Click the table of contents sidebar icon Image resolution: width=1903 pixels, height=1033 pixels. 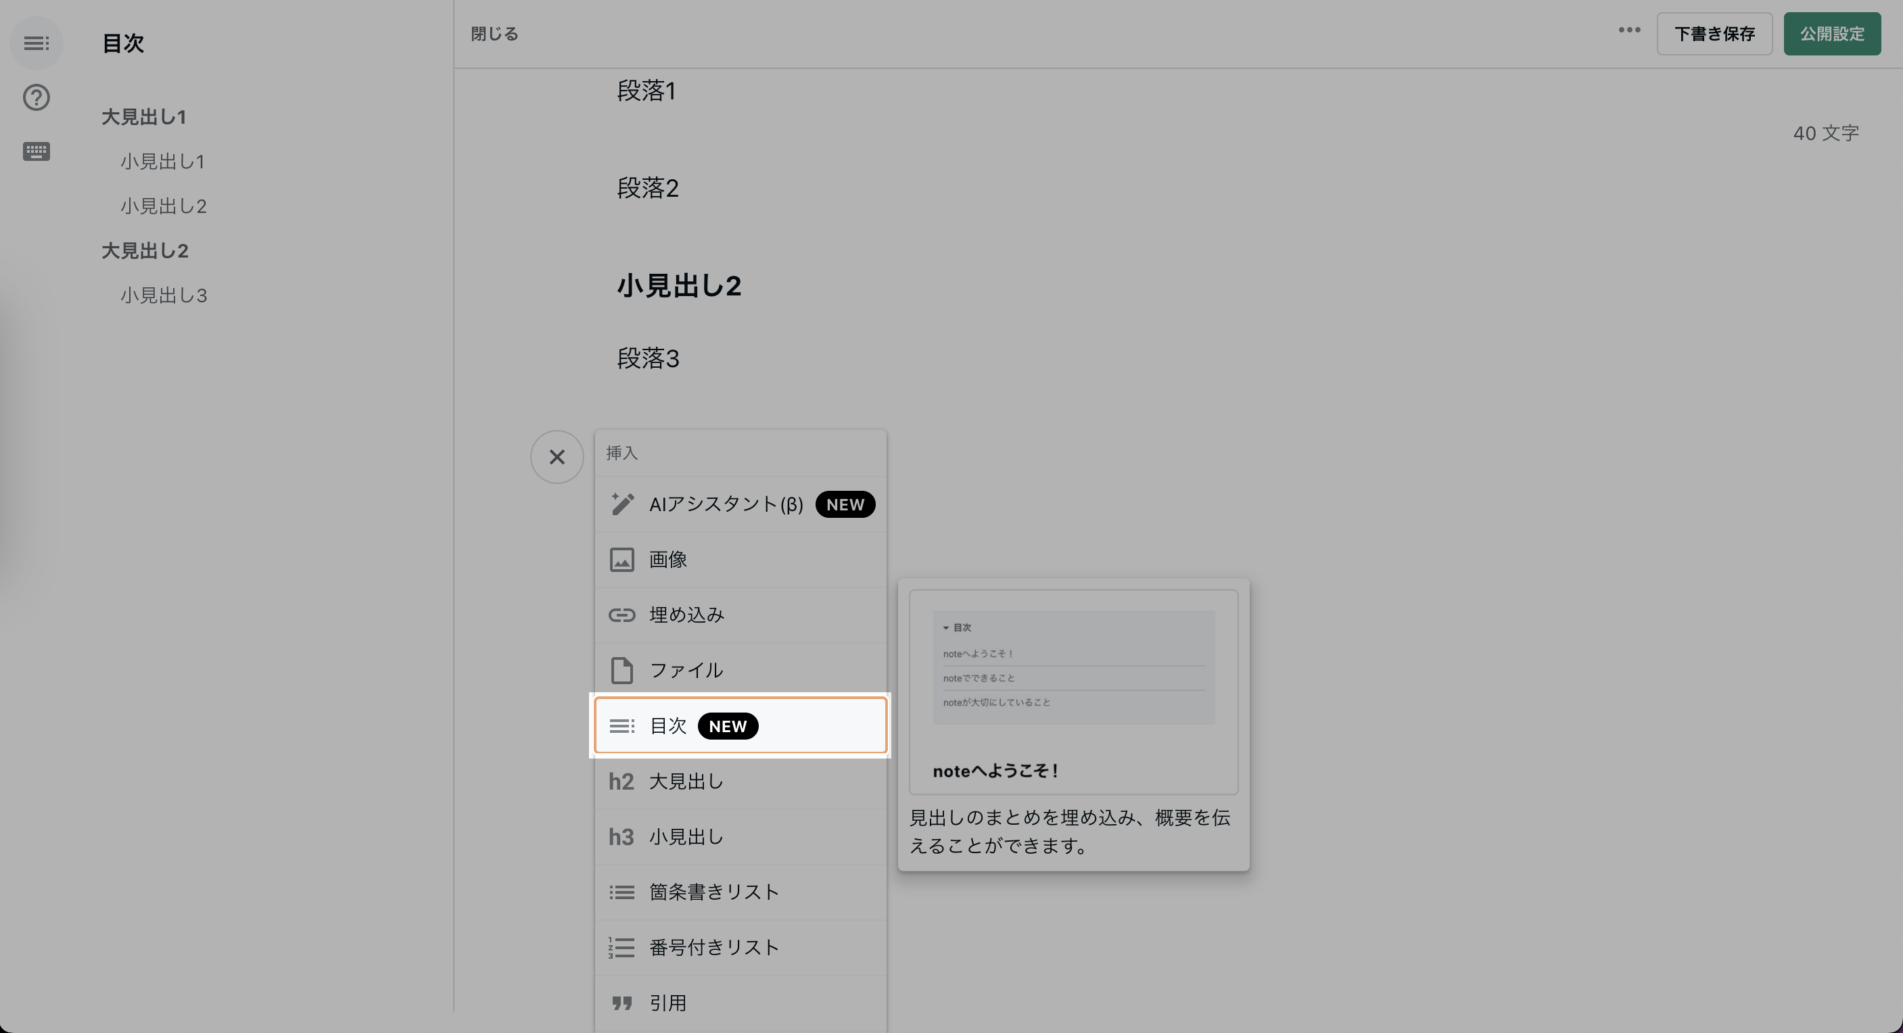pyautogui.click(x=37, y=43)
